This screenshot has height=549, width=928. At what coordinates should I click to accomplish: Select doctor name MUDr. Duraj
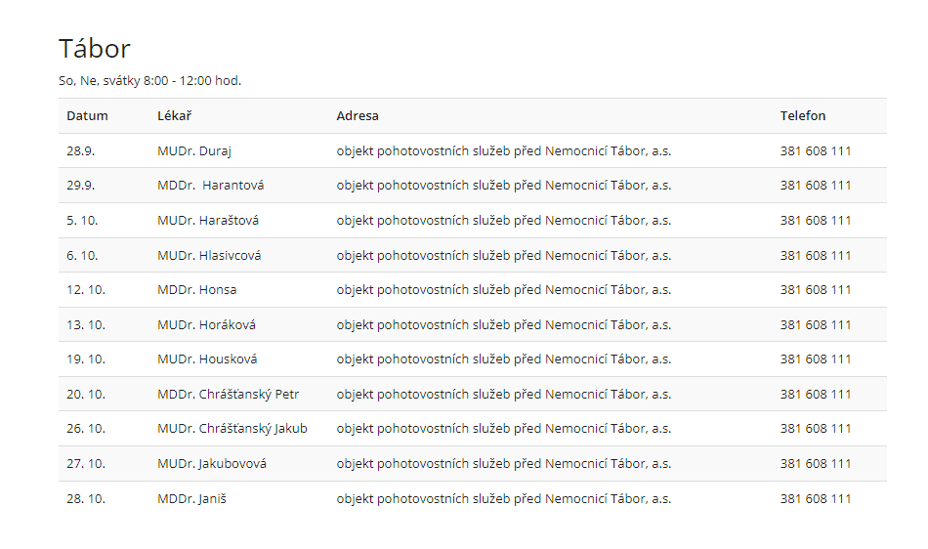coord(193,151)
